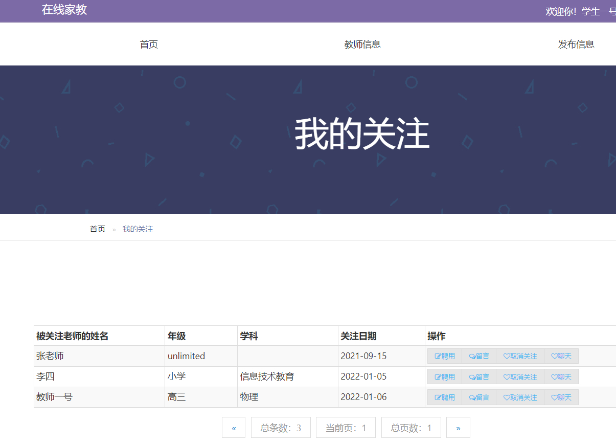Start a chat (聊天) with 李四

point(561,376)
